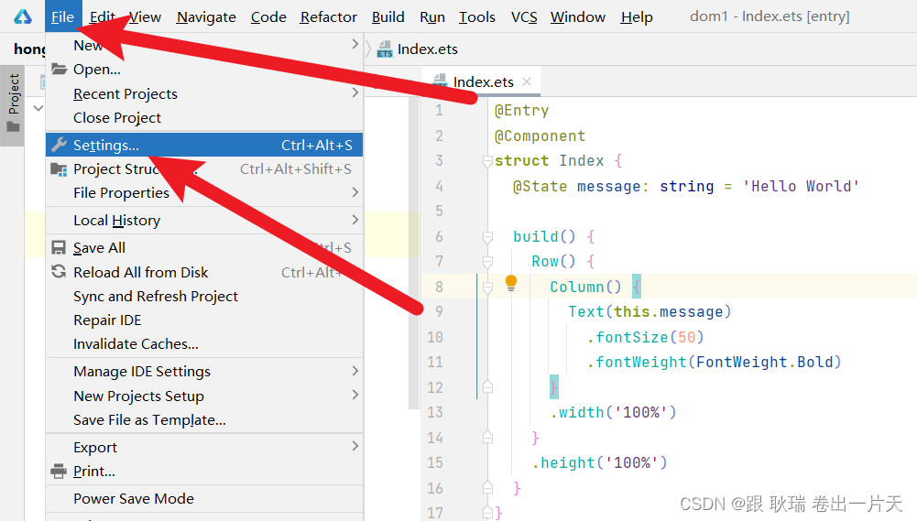Open the Code menu

point(268,17)
